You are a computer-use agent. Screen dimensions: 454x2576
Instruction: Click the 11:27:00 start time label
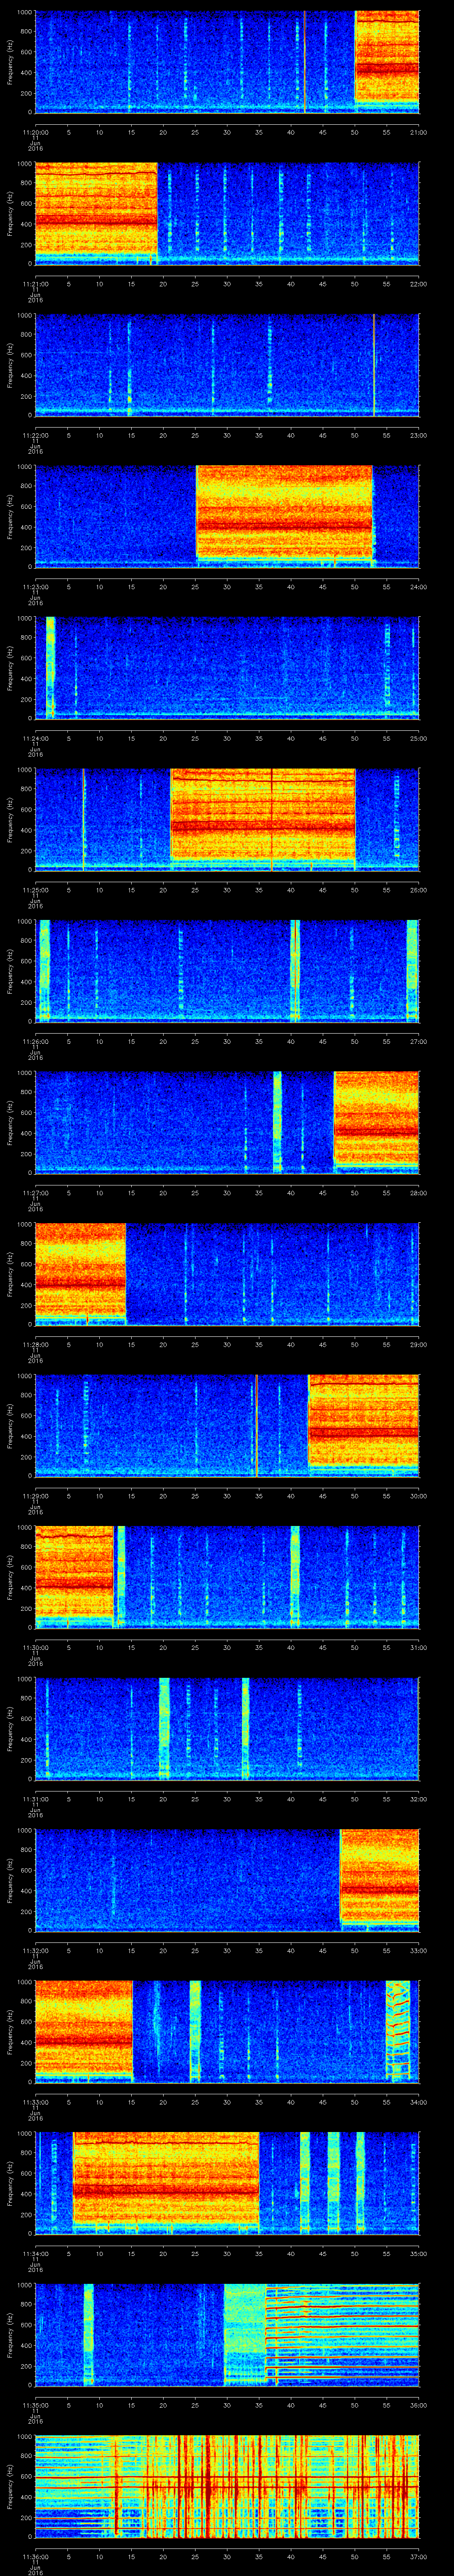coord(35,1193)
